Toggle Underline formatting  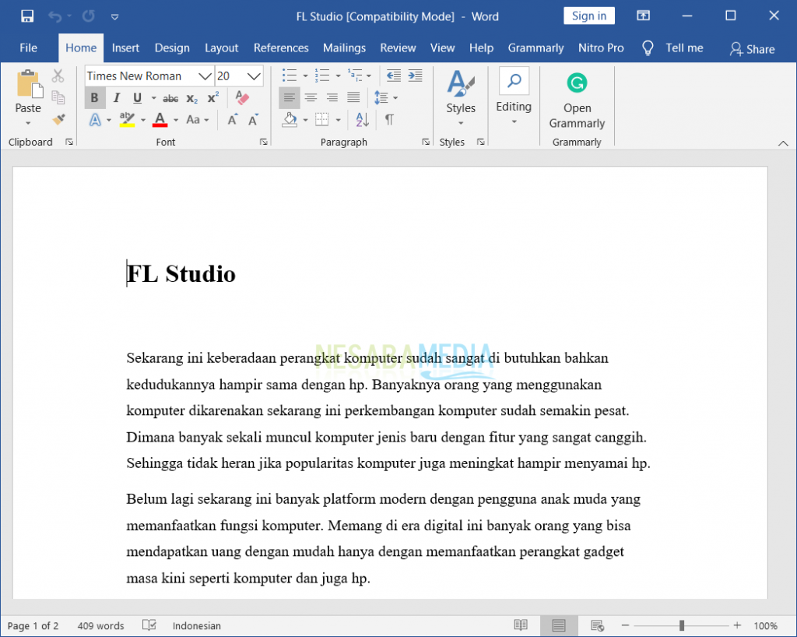[x=137, y=97]
